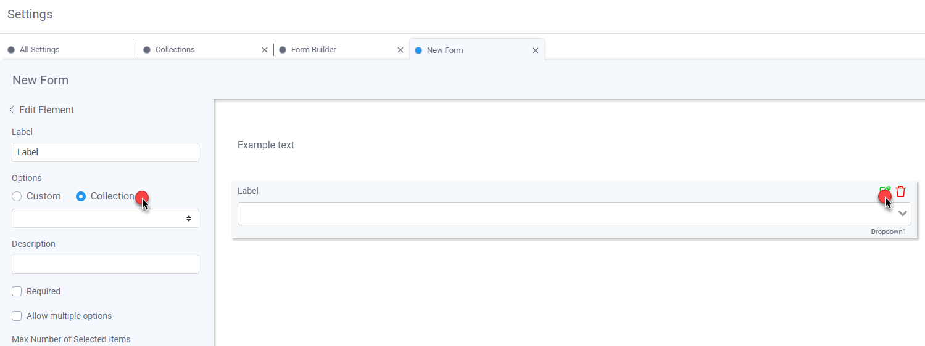Close the New Form tab
Viewport: 925px width, 346px height.
click(536, 50)
